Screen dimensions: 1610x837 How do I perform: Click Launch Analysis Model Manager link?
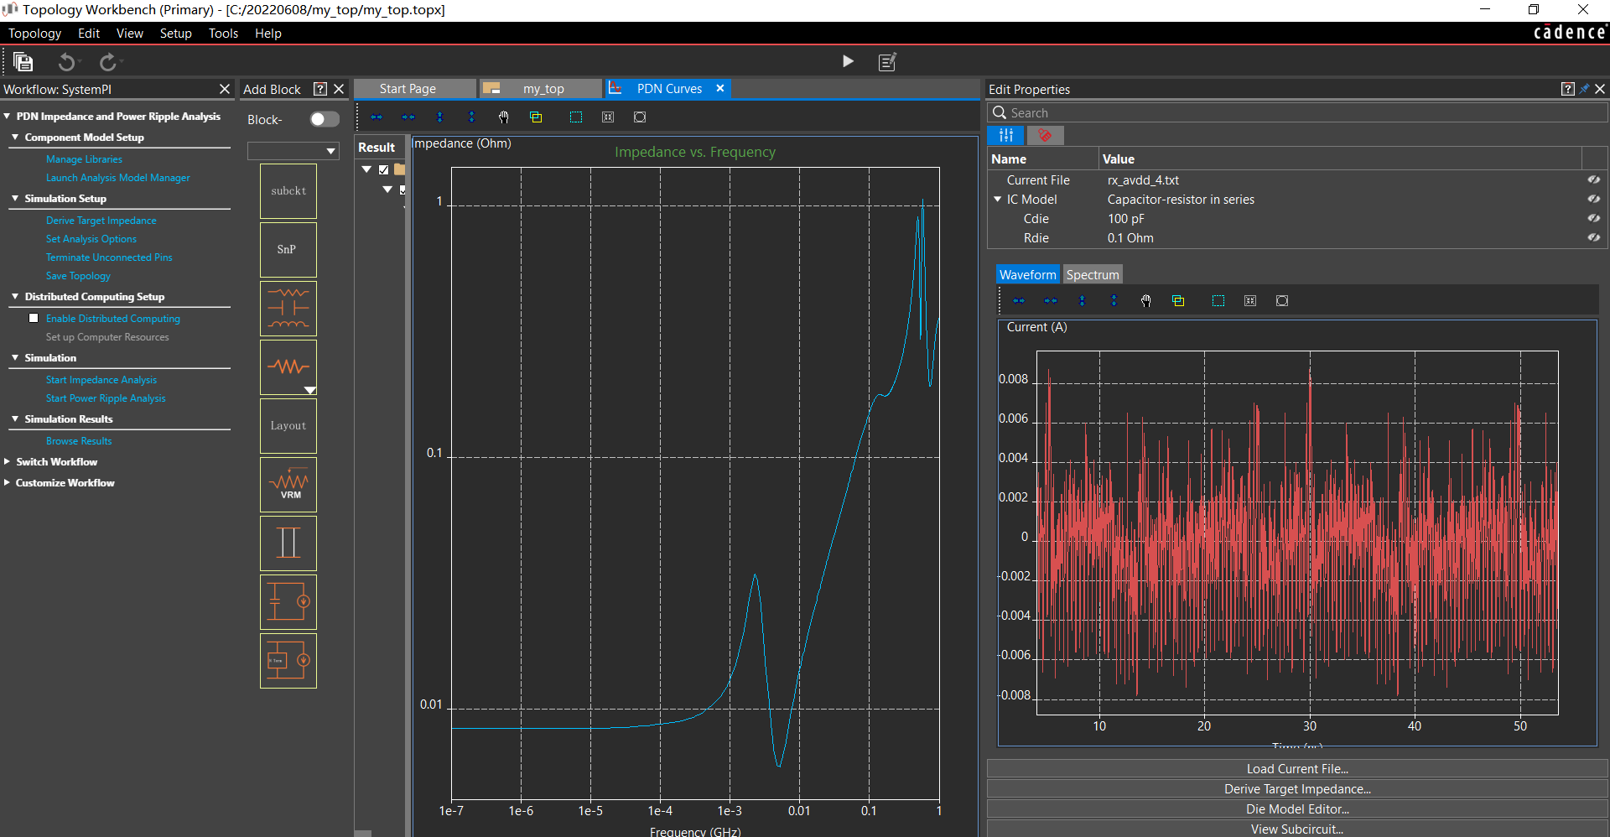[118, 178]
